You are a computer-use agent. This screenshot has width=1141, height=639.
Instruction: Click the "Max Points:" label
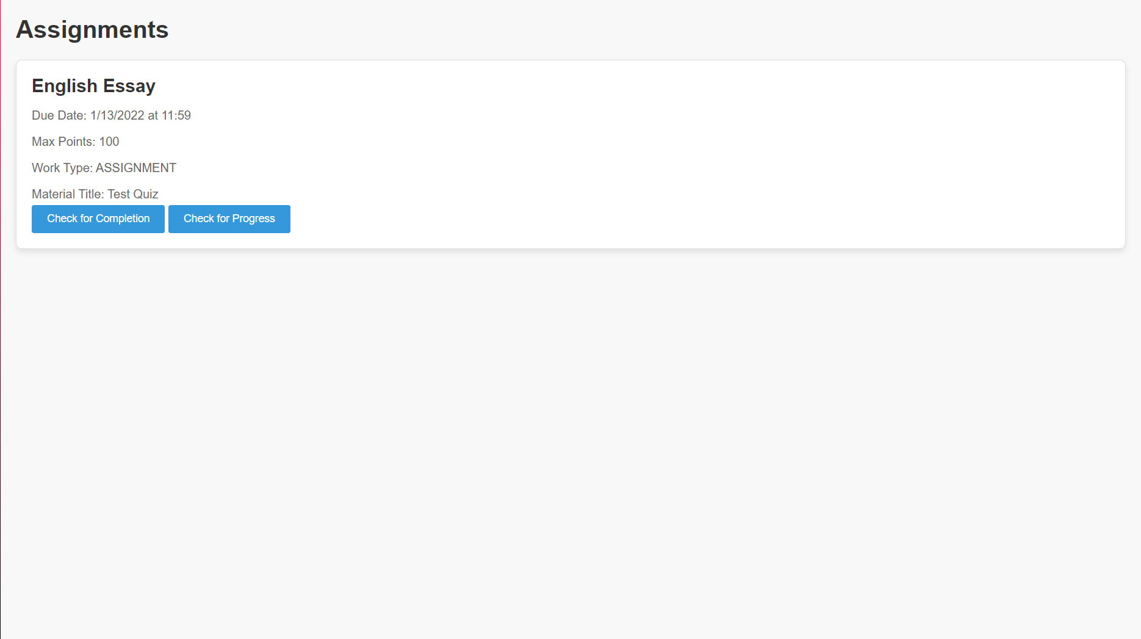point(63,142)
